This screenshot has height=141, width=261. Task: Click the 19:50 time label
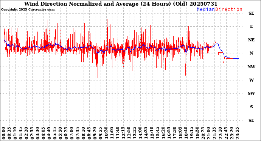(x=197, y=133)
